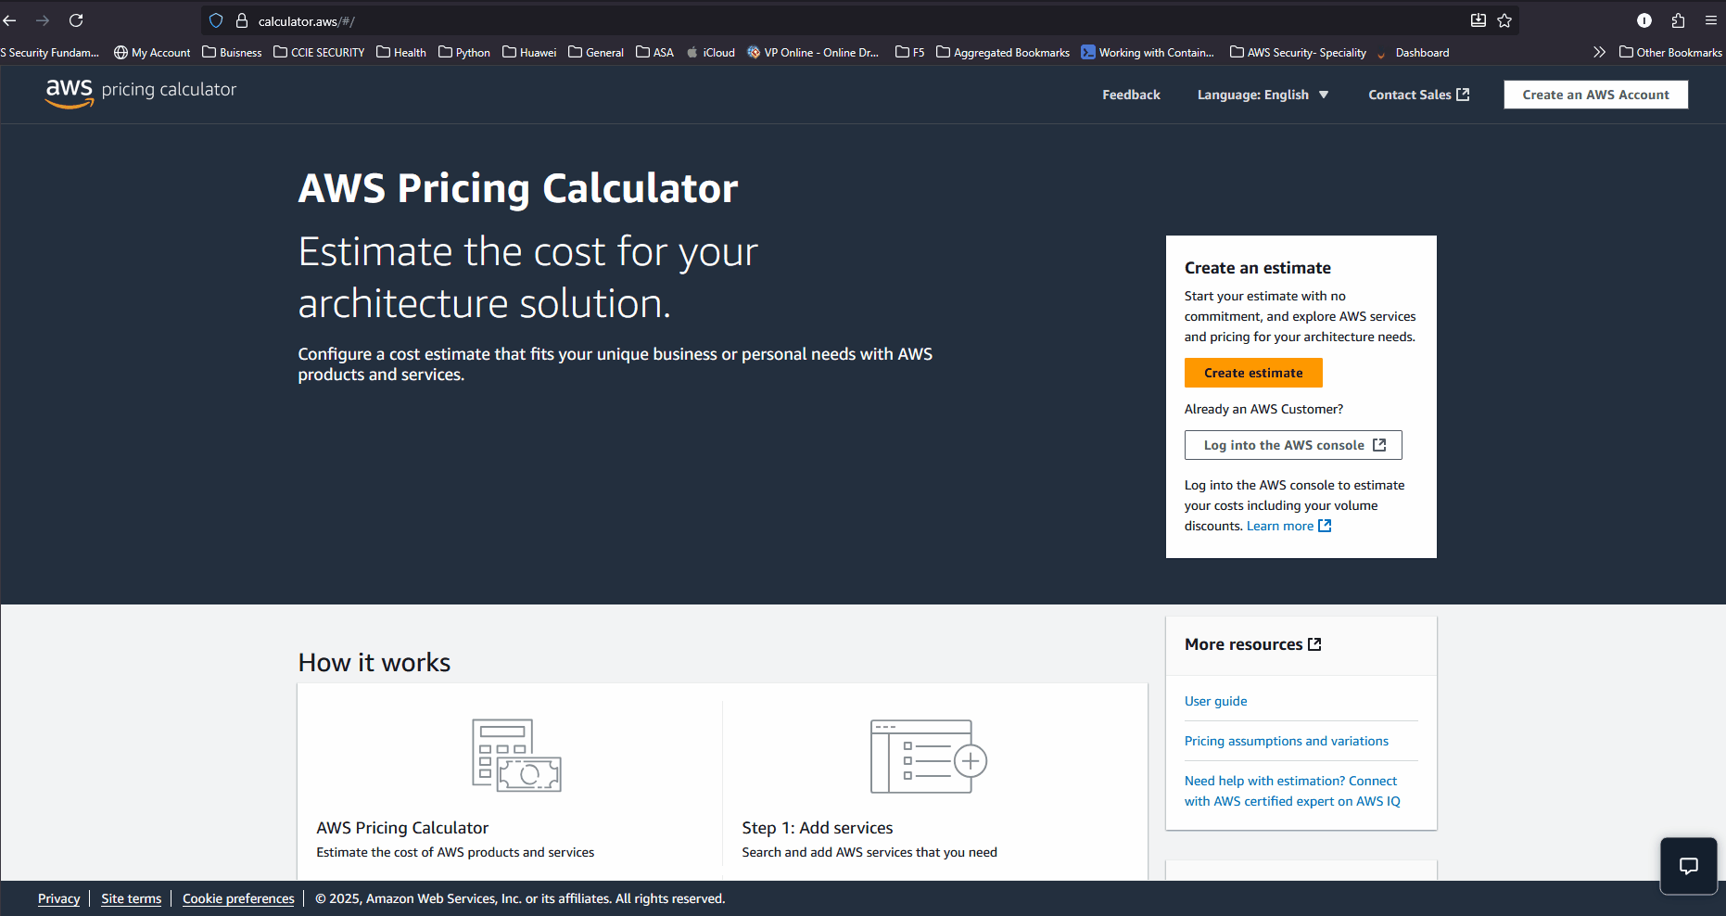Viewport: 1726px width, 916px height.
Task: Click the Create estimate button
Action: point(1252,372)
